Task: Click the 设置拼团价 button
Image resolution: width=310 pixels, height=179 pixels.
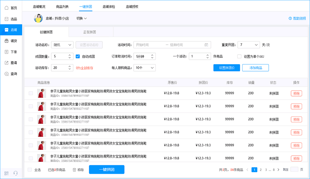Action: 226,68
